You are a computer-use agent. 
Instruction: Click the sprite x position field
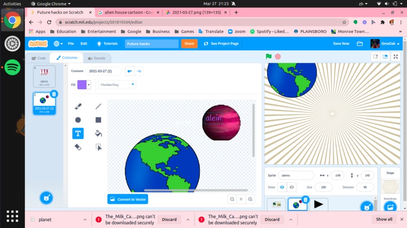(337, 176)
